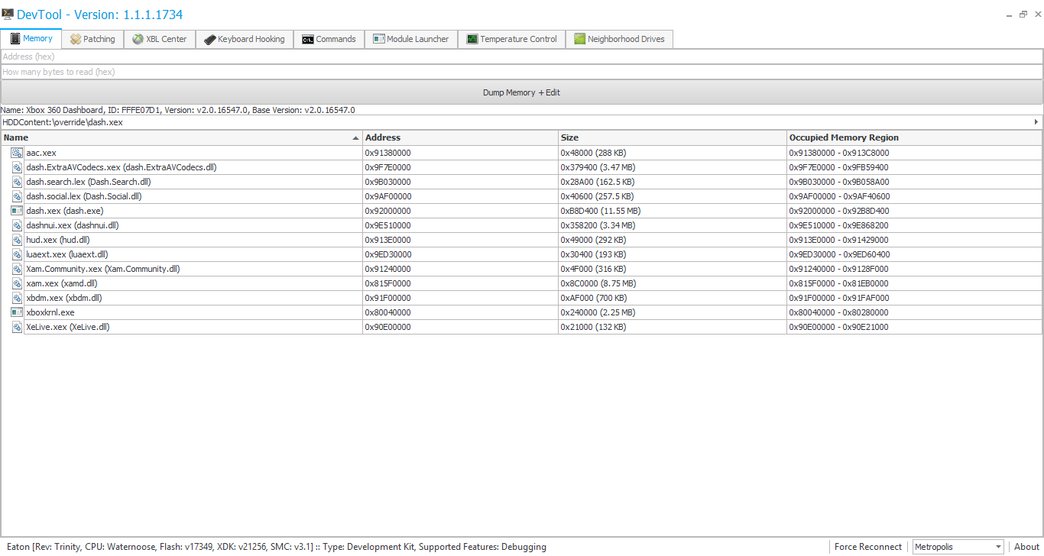The height and width of the screenshot is (556, 1044).
Task: Focus the Address (hex) input field
Action: [x=521, y=57]
